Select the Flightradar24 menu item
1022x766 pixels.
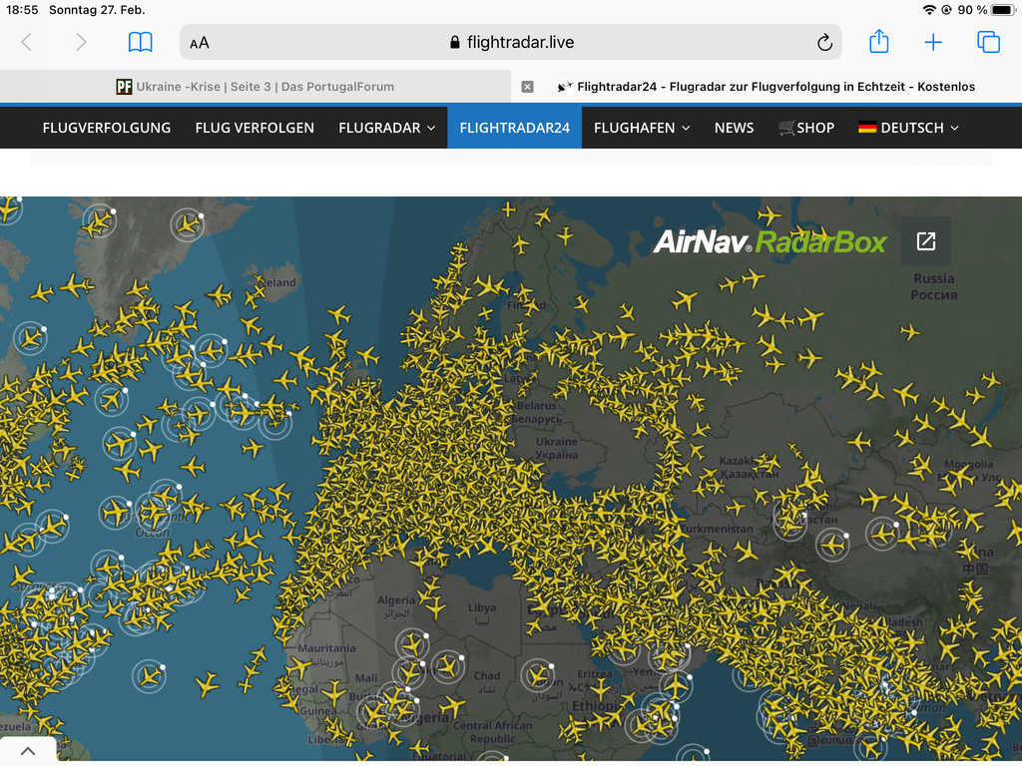click(x=514, y=128)
